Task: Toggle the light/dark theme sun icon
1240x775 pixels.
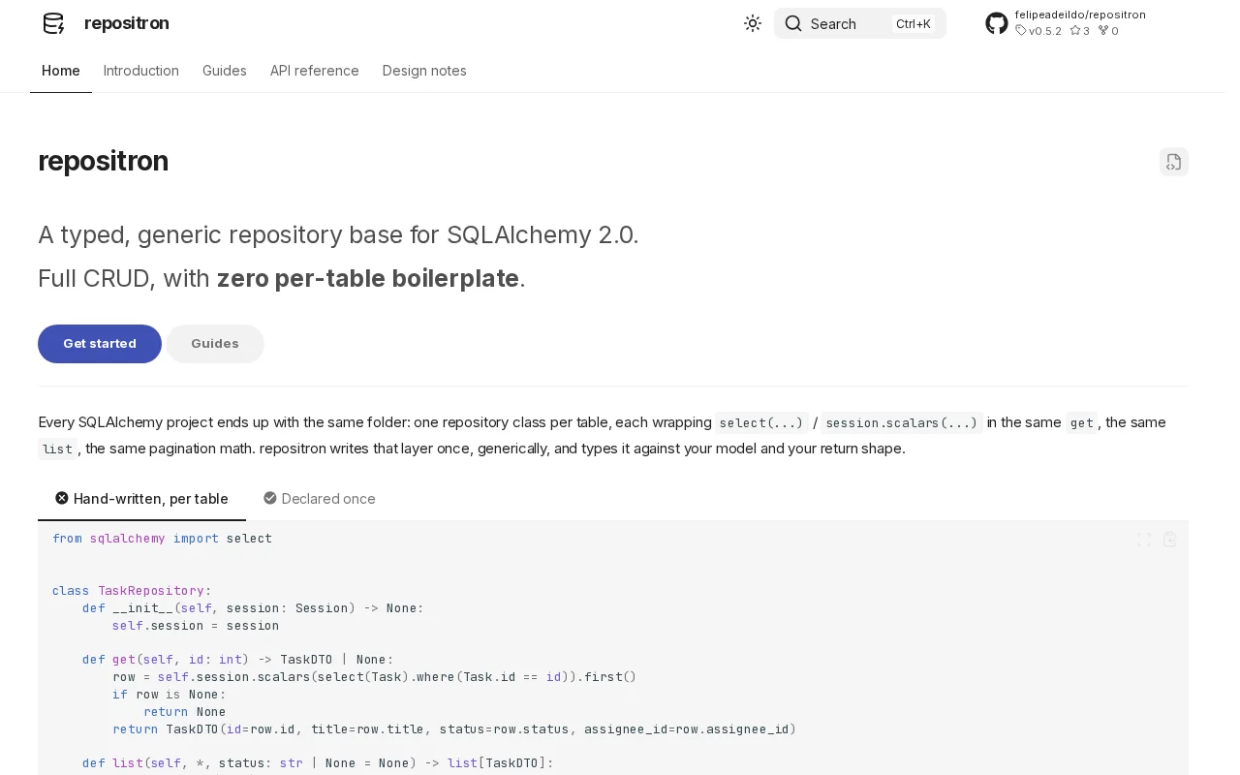Action: pyautogui.click(x=753, y=23)
